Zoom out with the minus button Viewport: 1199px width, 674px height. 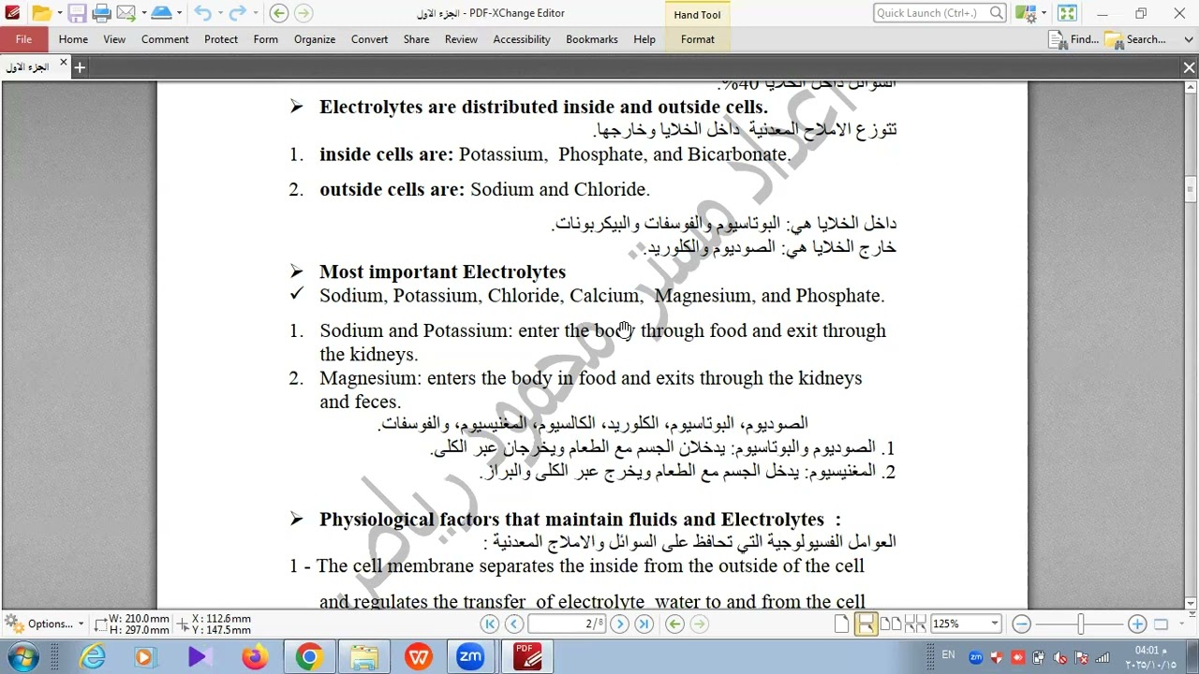pos(1022,623)
